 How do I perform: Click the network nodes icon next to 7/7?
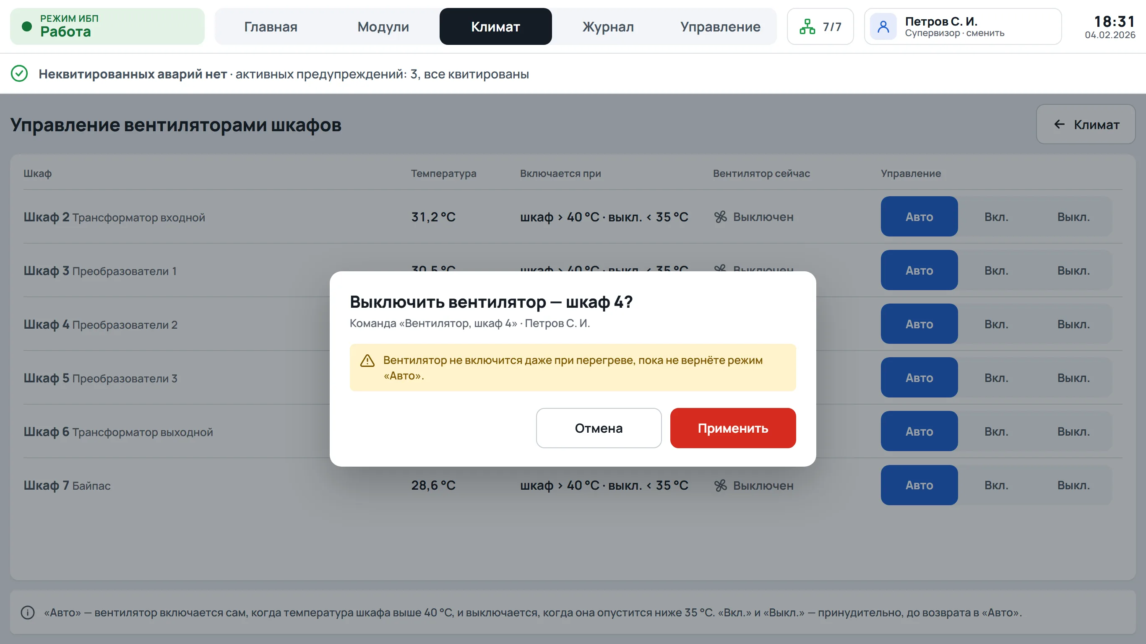pyautogui.click(x=807, y=27)
